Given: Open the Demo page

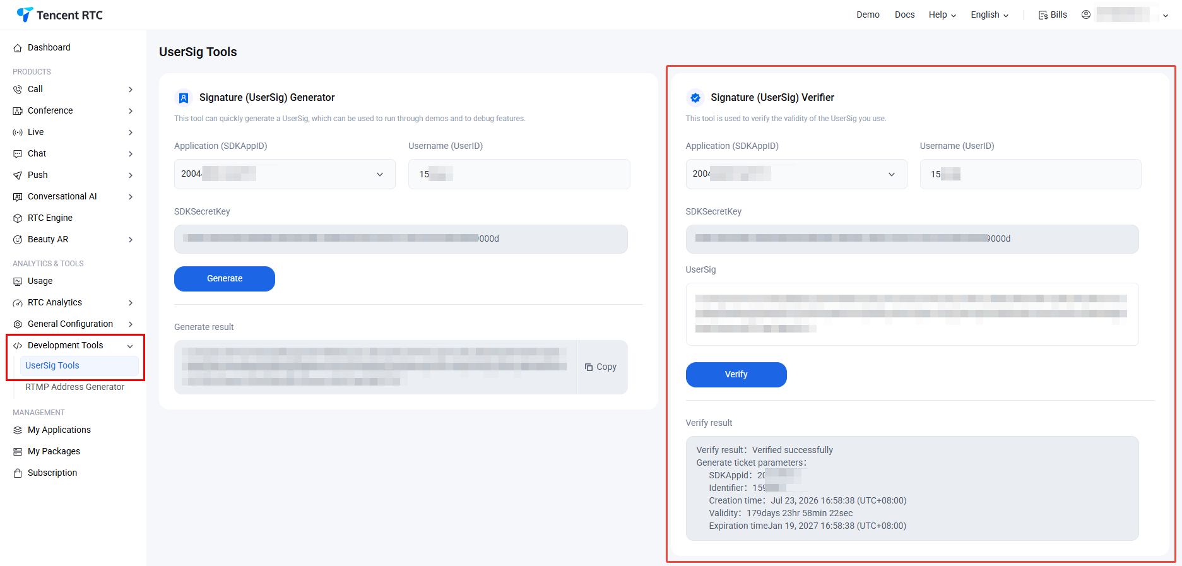Looking at the screenshot, I should pos(868,15).
